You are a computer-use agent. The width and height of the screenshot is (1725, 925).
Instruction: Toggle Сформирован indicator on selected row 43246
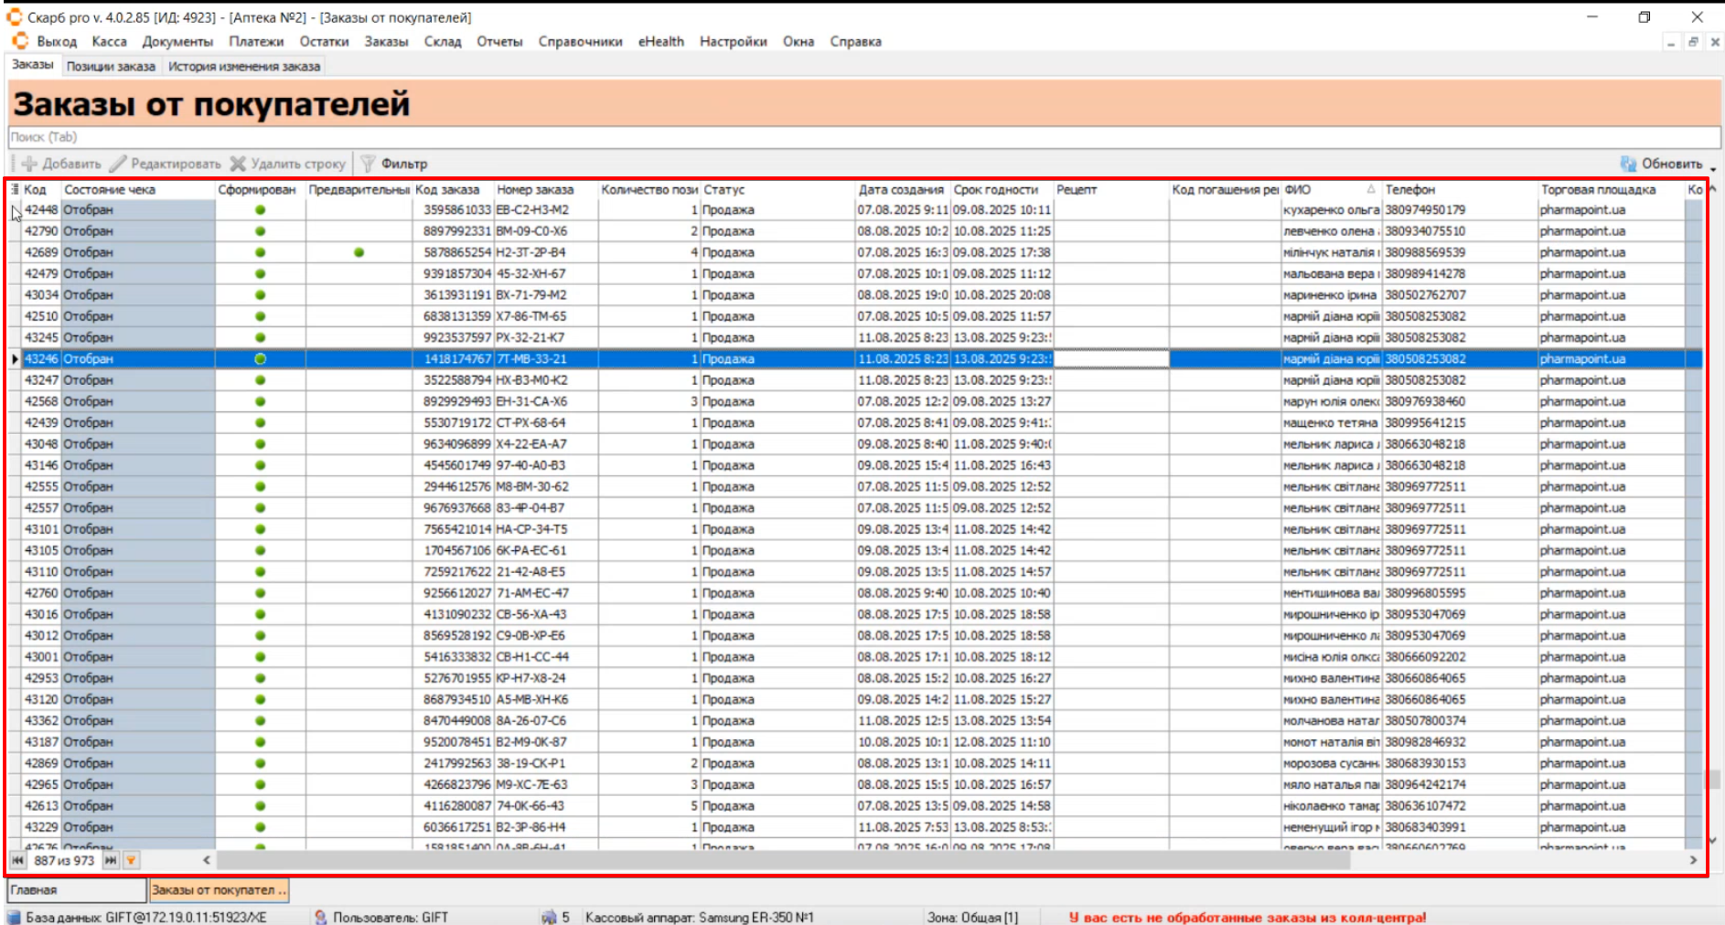pyautogui.click(x=260, y=359)
